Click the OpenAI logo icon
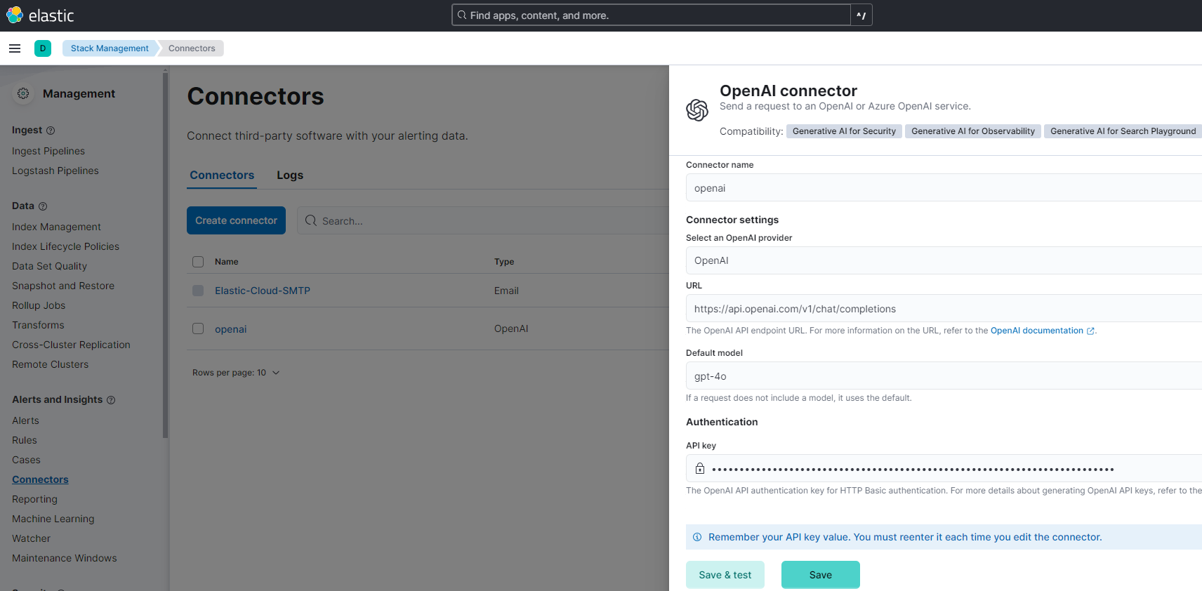The width and height of the screenshot is (1202, 591). (x=697, y=110)
